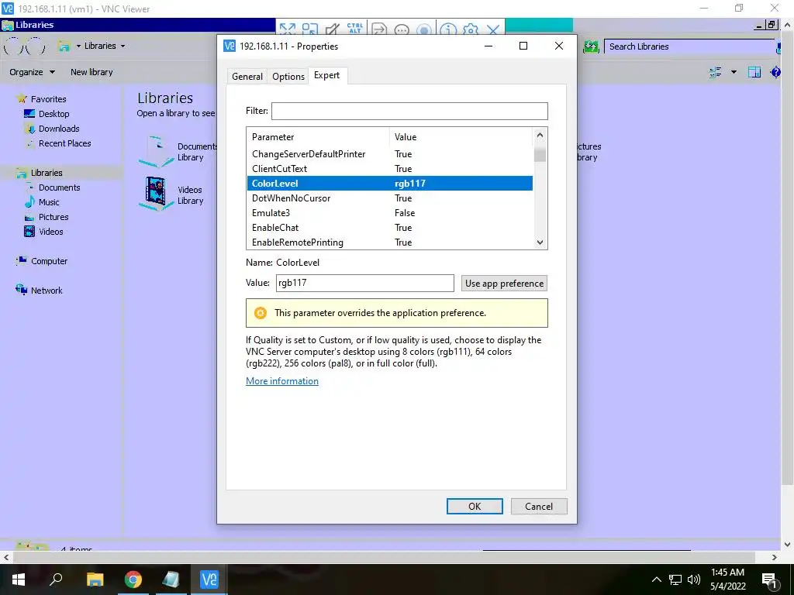Select the ChangeServerDefaultPrinter row
Image resolution: width=794 pixels, height=595 pixels.
(x=390, y=154)
